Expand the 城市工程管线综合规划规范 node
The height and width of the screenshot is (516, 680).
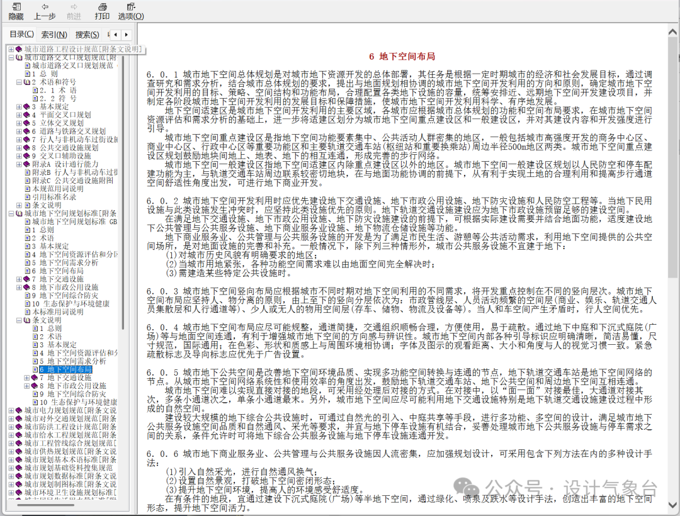tap(11, 443)
